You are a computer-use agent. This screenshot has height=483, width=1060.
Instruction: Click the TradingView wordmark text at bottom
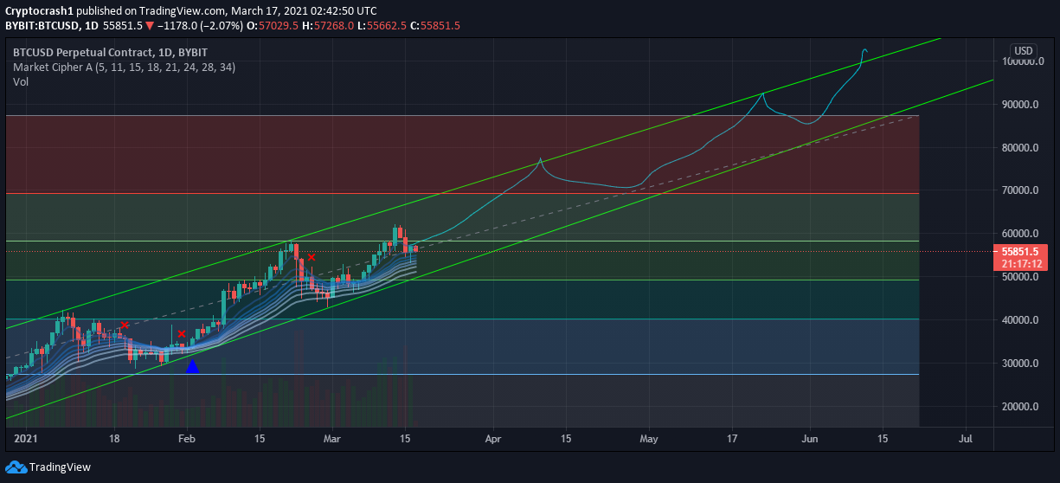pyautogui.click(x=60, y=467)
